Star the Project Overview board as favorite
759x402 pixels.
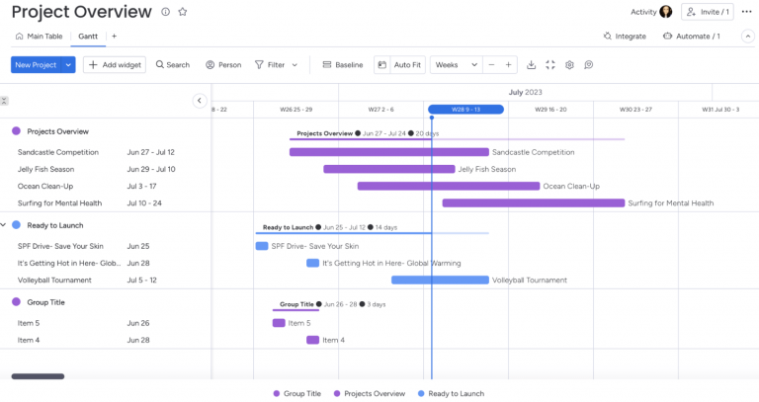(x=182, y=12)
